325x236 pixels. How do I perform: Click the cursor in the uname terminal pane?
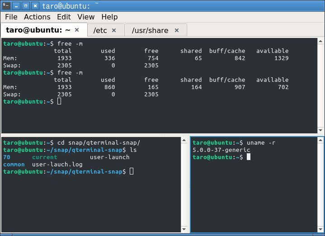point(249,157)
